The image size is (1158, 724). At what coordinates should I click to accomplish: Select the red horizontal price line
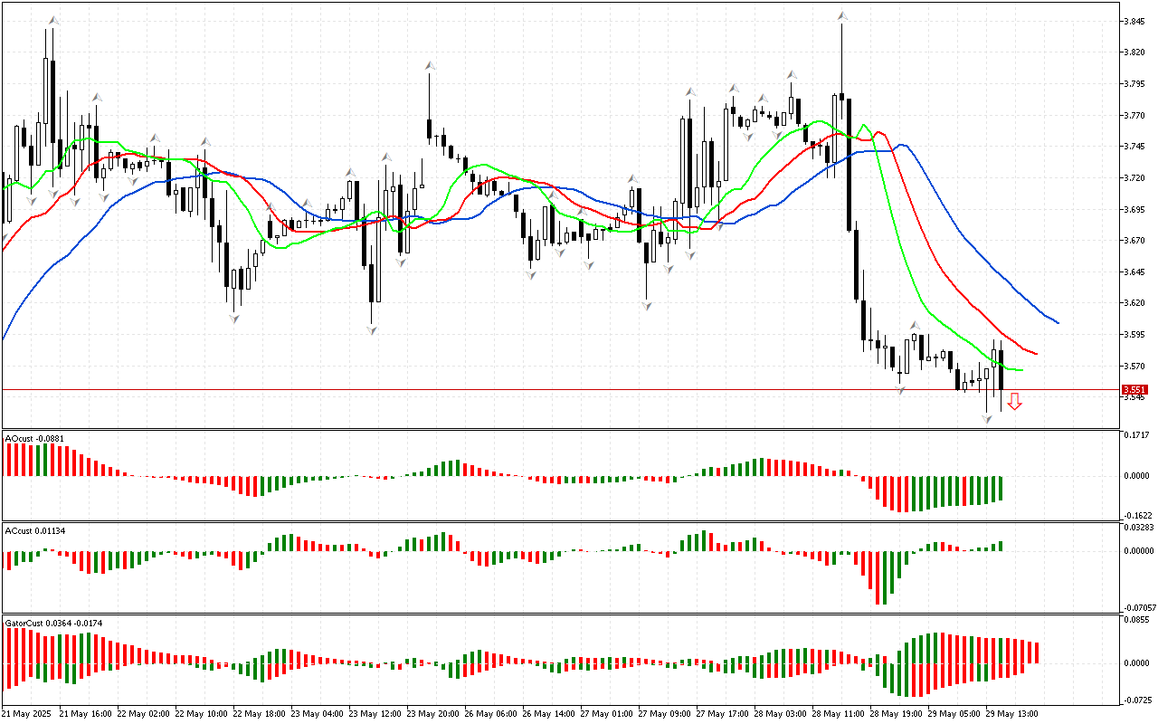543,390
